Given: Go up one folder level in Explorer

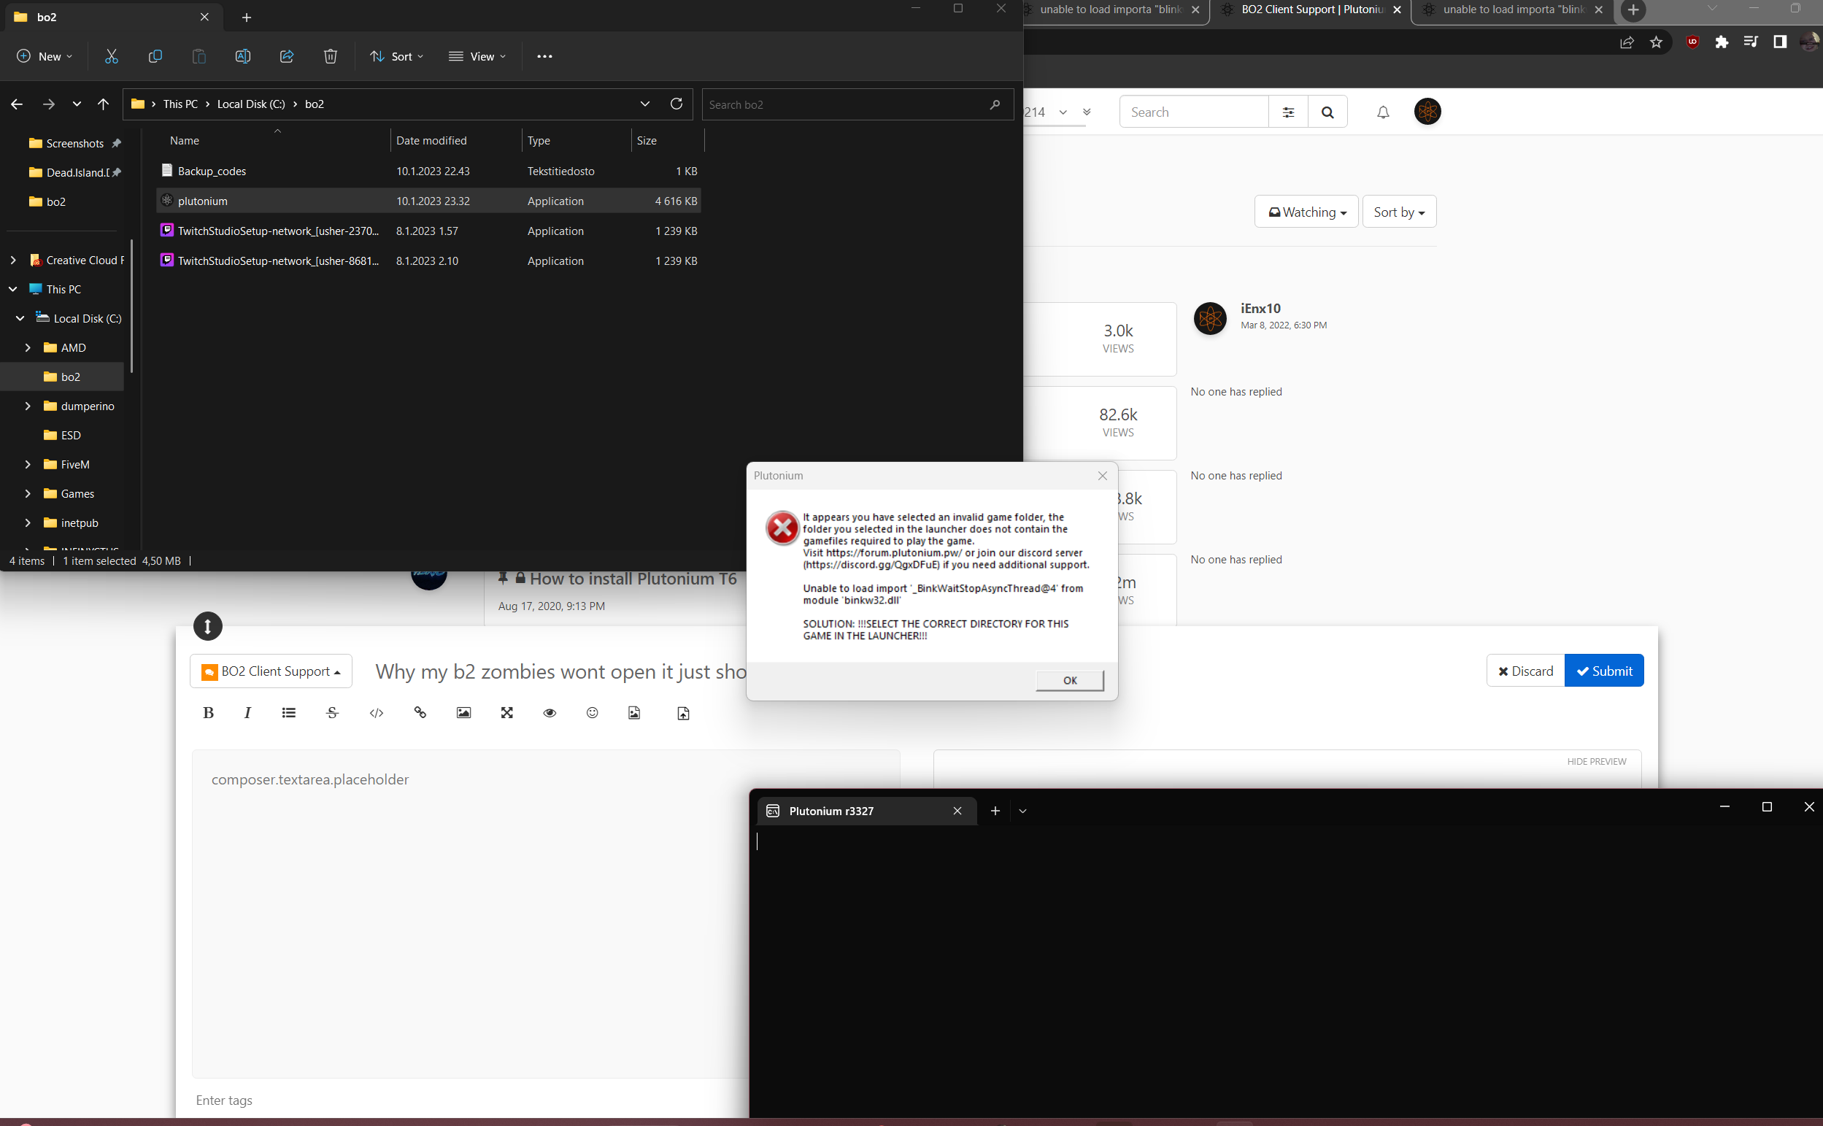Looking at the screenshot, I should [x=103, y=104].
